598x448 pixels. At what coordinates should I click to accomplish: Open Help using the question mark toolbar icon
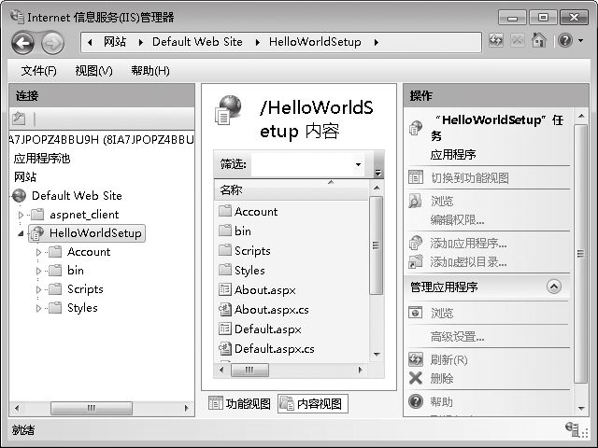(565, 40)
